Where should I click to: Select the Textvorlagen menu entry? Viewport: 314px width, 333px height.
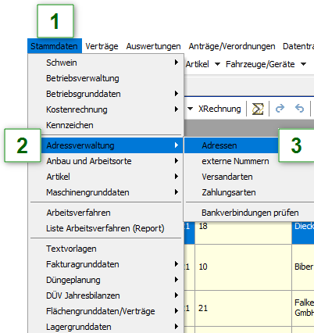click(106, 249)
